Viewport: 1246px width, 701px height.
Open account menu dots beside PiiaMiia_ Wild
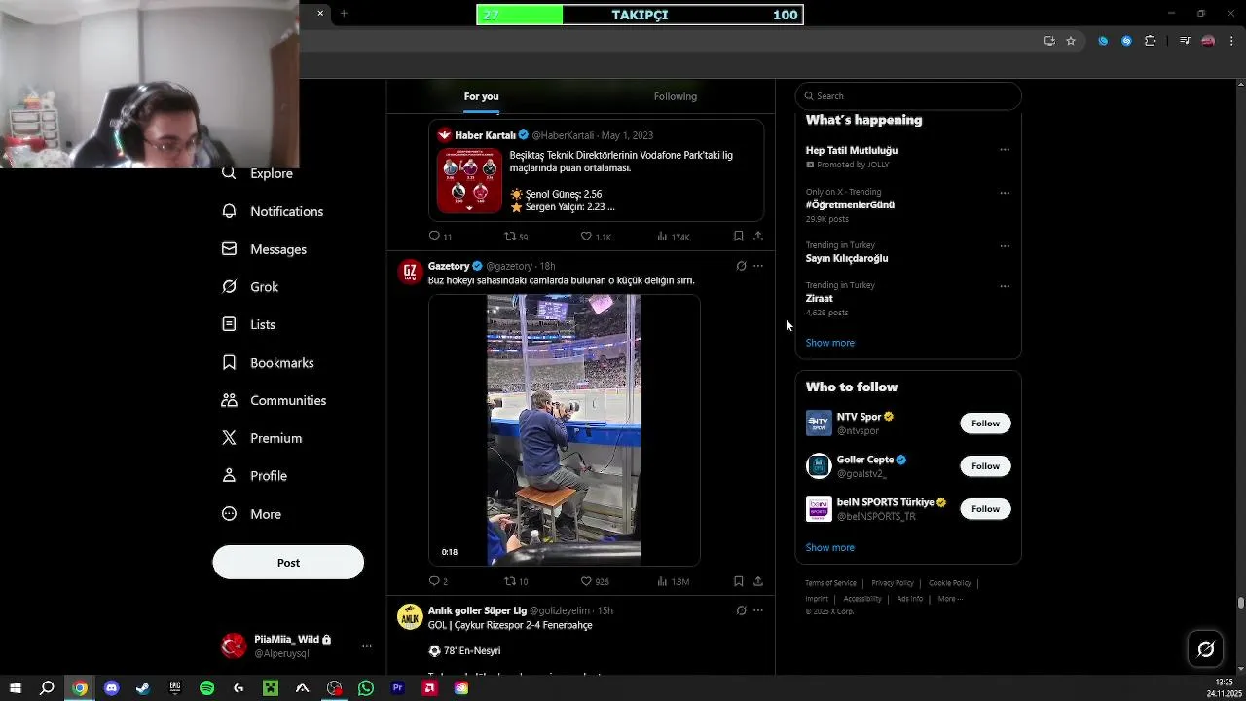(367, 646)
